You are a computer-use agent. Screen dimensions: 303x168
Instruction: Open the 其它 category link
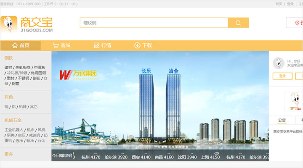point(34,107)
